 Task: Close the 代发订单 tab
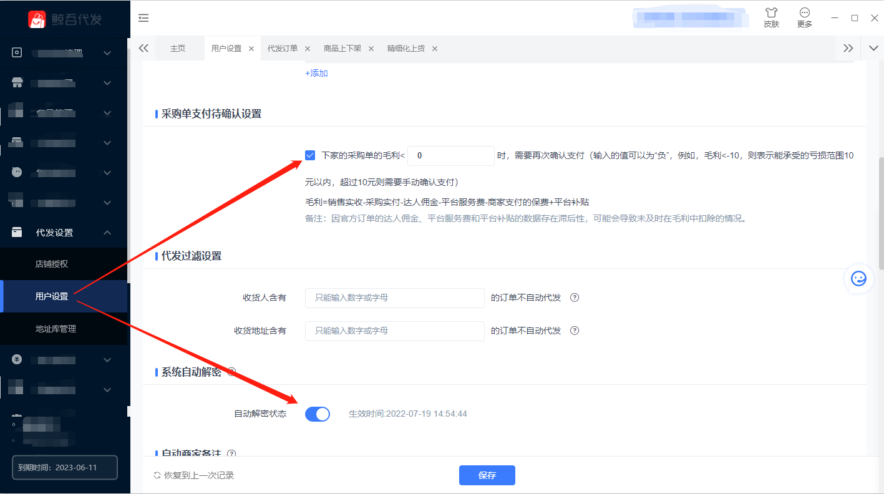pos(308,49)
